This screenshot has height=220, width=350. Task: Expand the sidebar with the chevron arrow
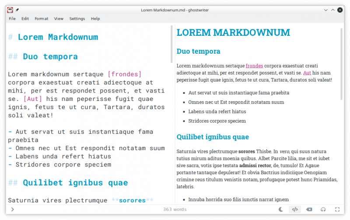click(13, 210)
